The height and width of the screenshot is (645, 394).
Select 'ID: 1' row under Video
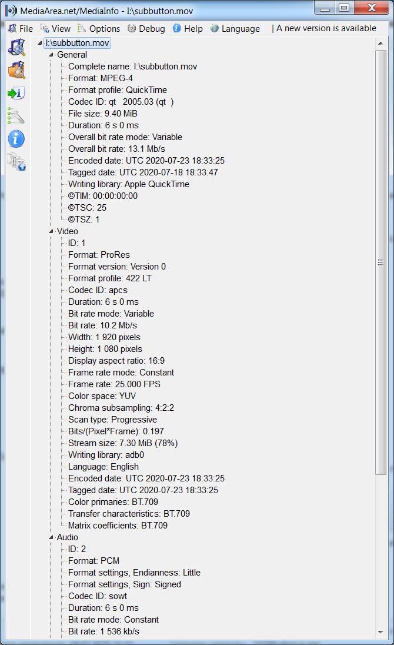77,243
